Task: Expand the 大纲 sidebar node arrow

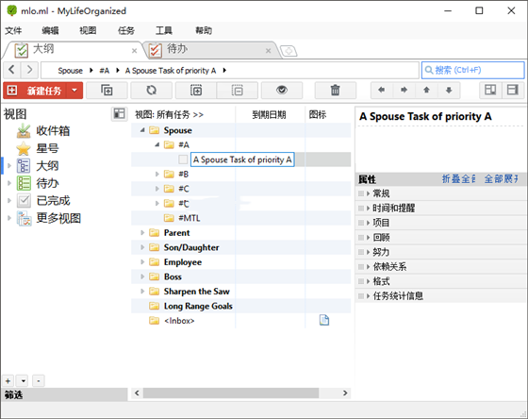Action: (9, 166)
